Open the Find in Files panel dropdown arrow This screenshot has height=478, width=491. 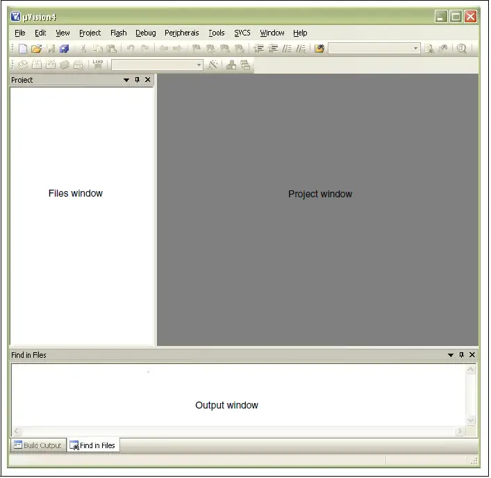(x=451, y=356)
